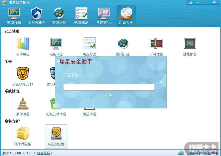Image resolution: width=221 pixels, height=156 pixels.
Task: Open 开机优化 icon
Action: pos(156,43)
